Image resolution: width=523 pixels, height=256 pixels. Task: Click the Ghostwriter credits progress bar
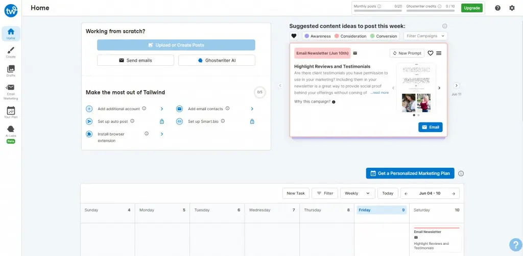pyautogui.click(x=430, y=11)
